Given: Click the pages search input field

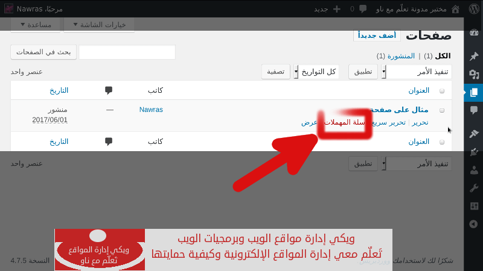Looking at the screenshot, I should pyautogui.click(x=127, y=52).
